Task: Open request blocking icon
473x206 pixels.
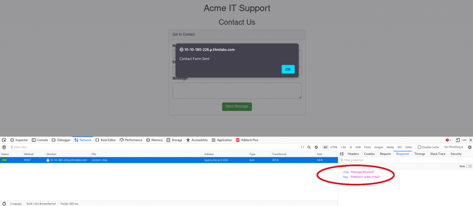Action: pos(316,147)
